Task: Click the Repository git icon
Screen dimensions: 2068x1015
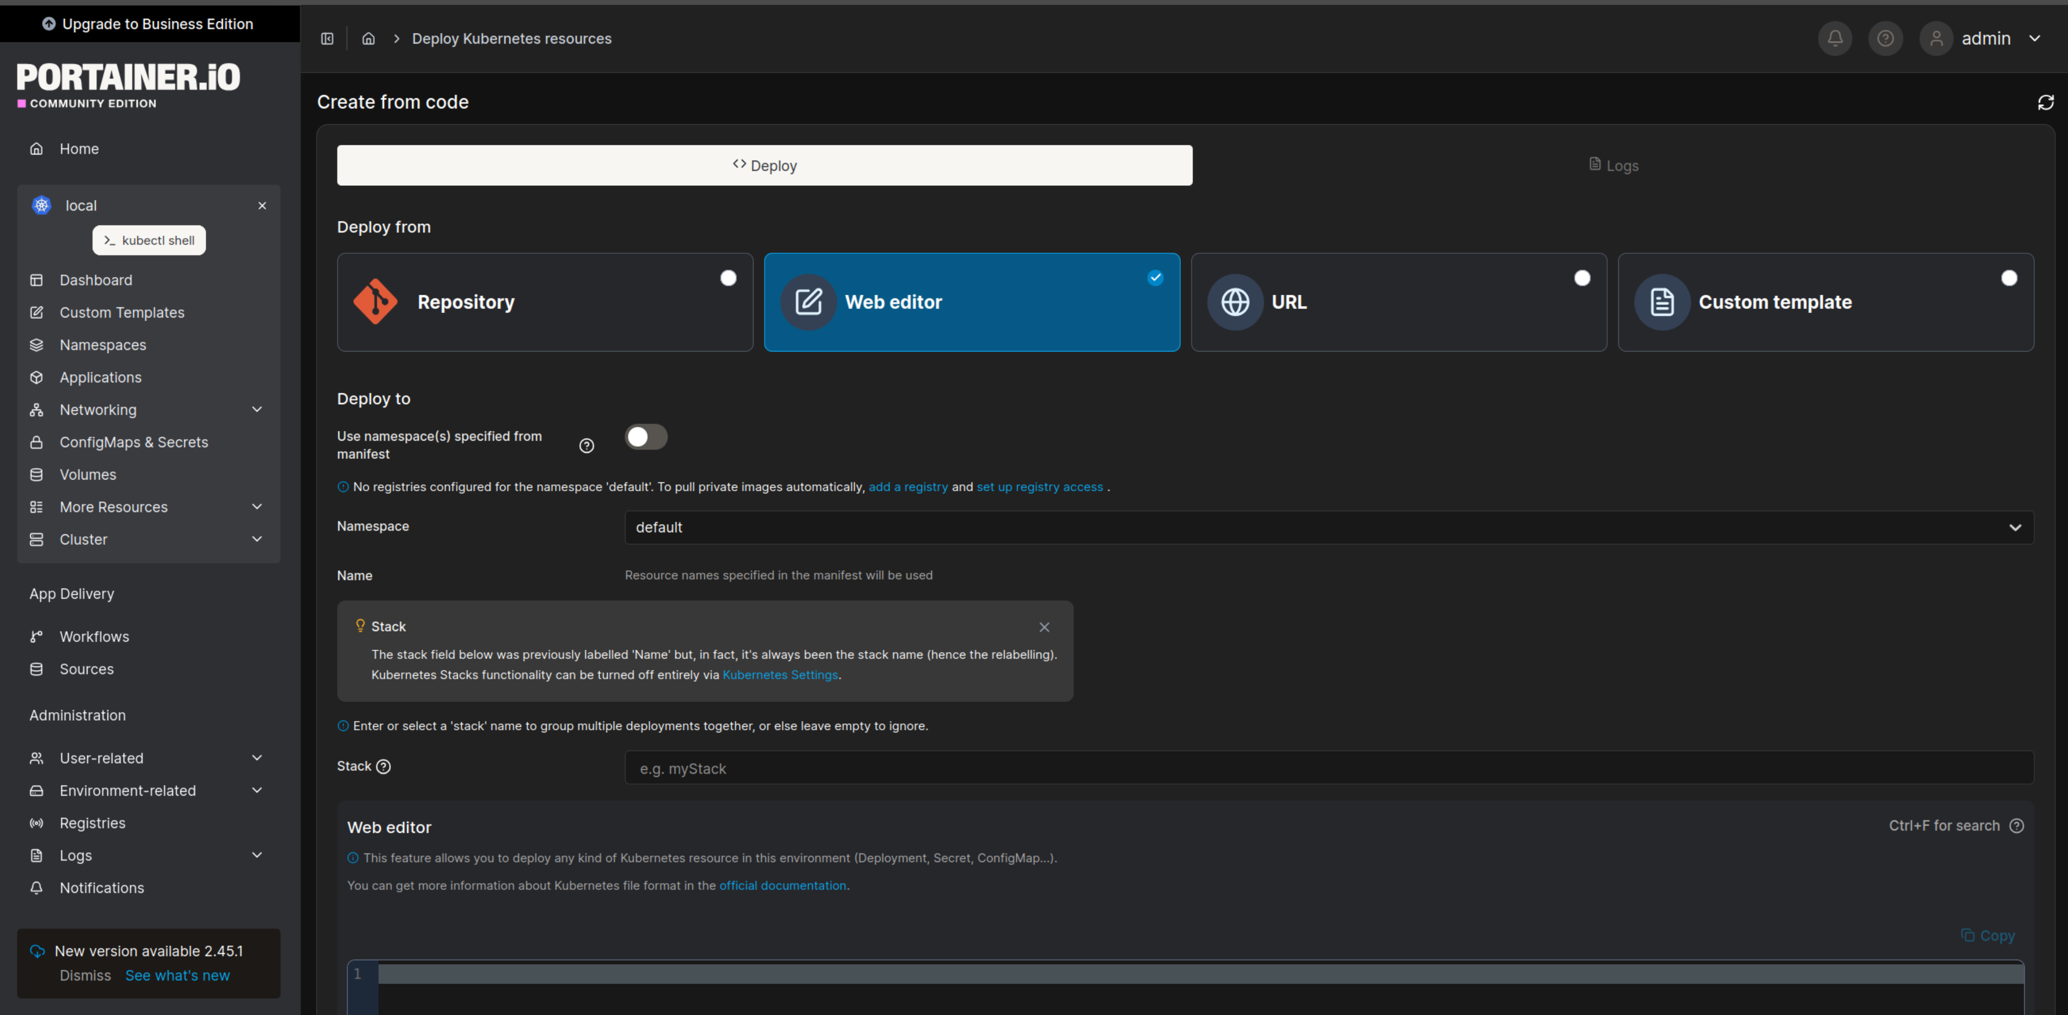Action: (x=376, y=302)
